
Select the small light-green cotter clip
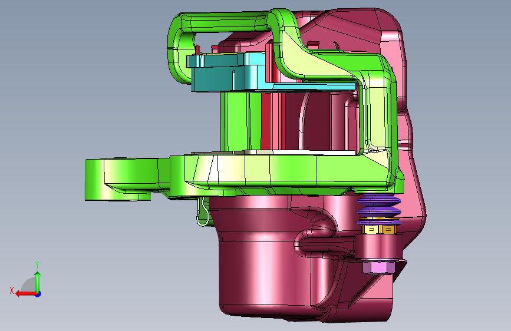click(203, 213)
